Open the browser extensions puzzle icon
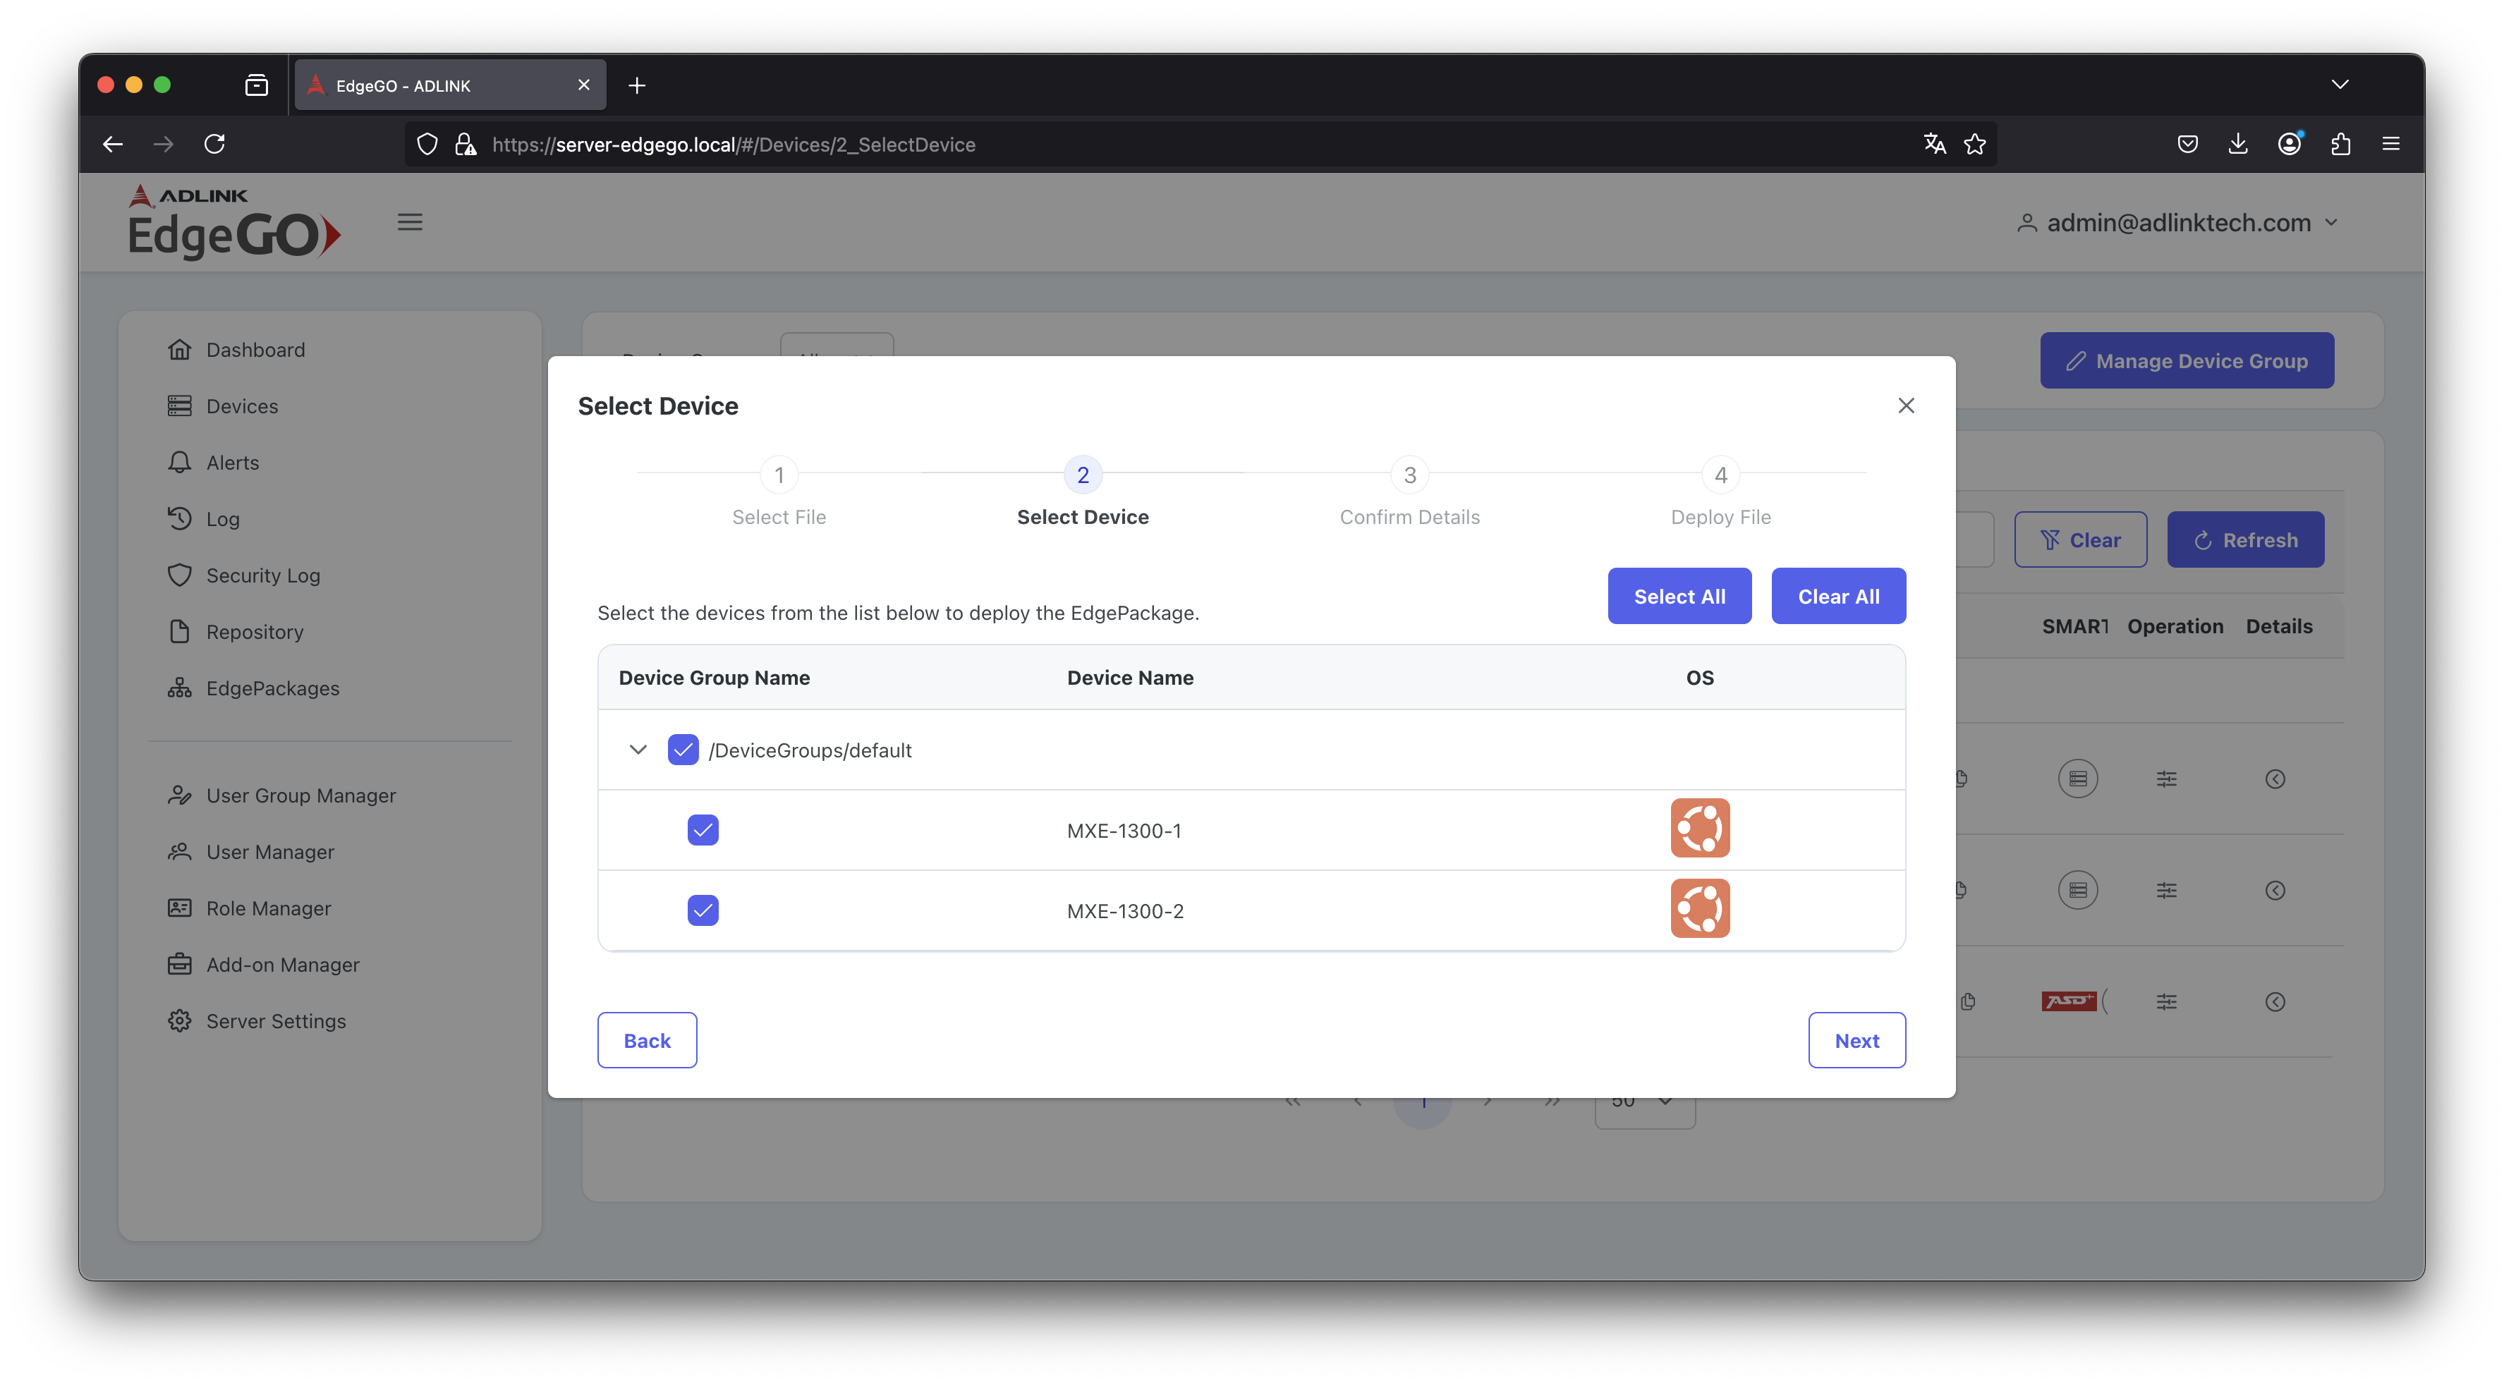The width and height of the screenshot is (2504, 1385). click(2340, 144)
